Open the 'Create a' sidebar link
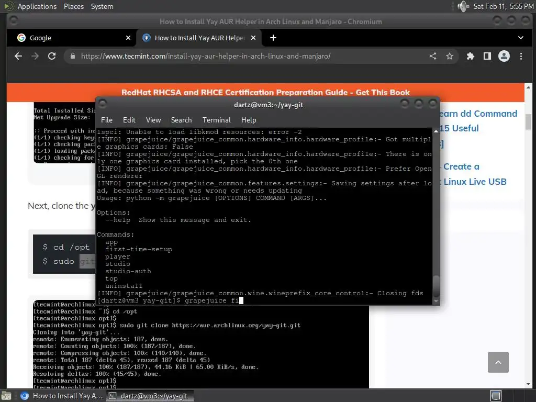Image resolution: width=536 pixels, height=402 pixels. 461,166
